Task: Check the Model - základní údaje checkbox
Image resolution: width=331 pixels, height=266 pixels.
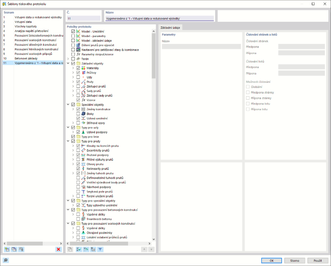Action: coord(73,40)
